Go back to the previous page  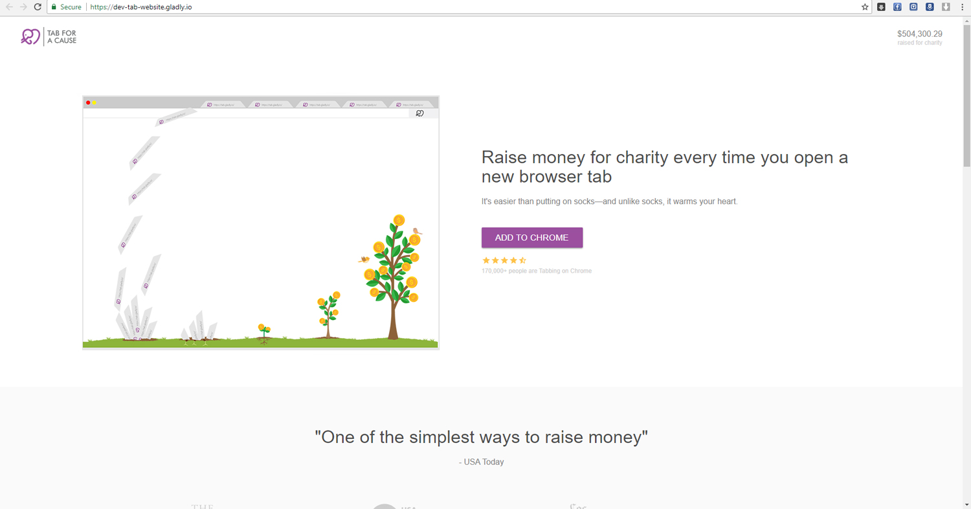pyautogui.click(x=9, y=7)
